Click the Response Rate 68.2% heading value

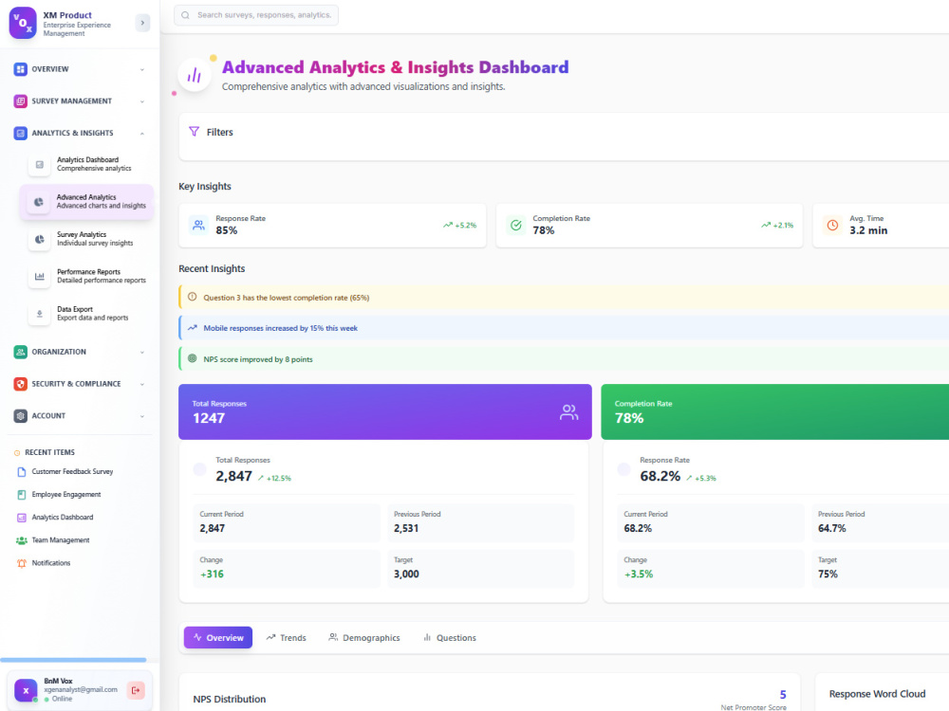pyautogui.click(x=660, y=477)
